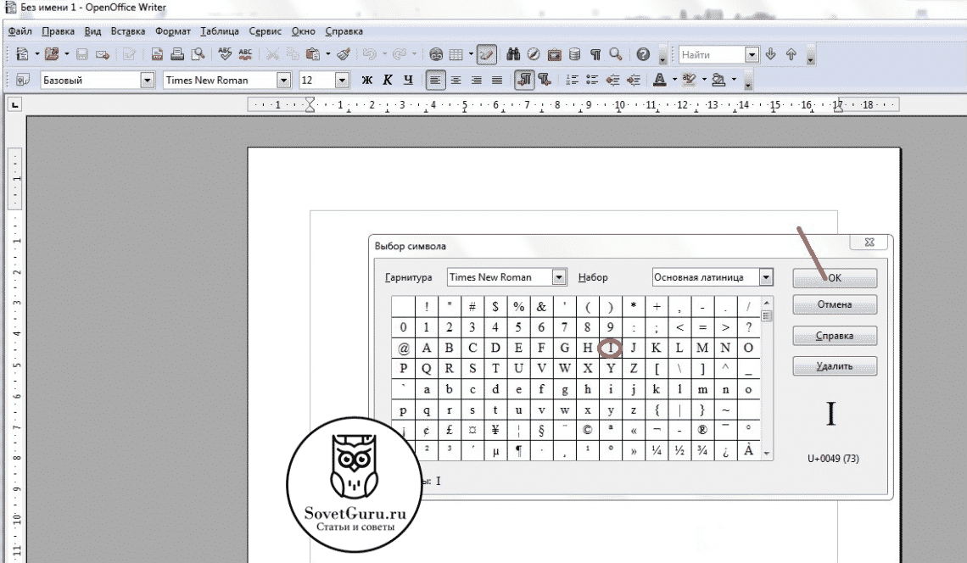967x563 pixels.
Task: Toggle left alignment button
Action: (435, 81)
